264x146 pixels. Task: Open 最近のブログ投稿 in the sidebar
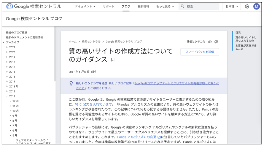click(16, 32)
